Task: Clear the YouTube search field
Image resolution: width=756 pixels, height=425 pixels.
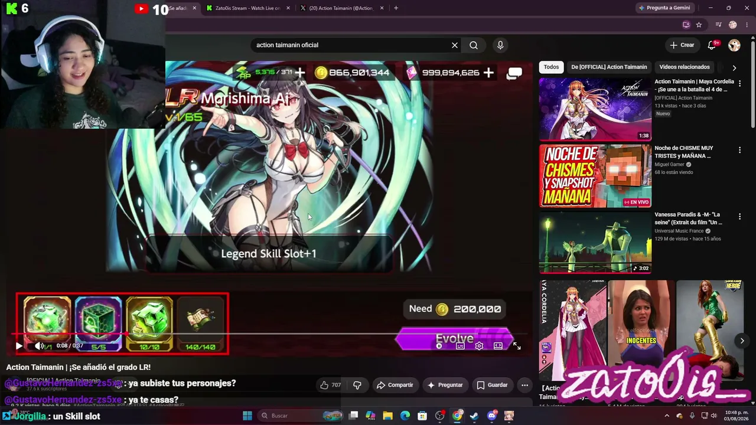Action: pyautogui.click(x=455, y=45)
